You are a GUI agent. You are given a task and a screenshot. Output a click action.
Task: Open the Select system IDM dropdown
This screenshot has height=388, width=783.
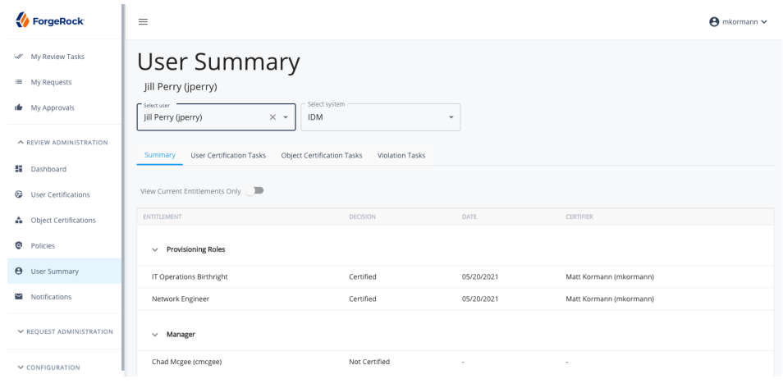pos(380,117)
